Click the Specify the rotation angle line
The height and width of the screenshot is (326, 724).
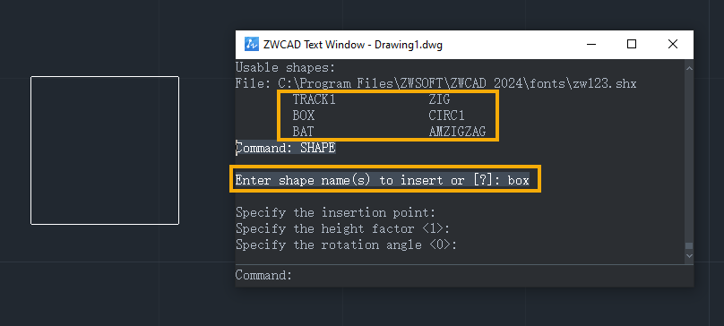pyautogui.click(x=346, y=244)
